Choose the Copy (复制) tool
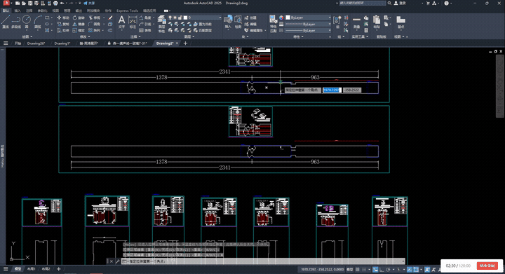 (x=63, y=24)
